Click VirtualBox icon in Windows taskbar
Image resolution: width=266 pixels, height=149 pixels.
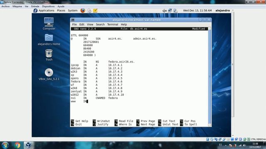28,145
